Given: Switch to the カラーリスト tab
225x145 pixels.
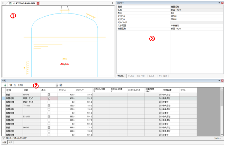Looking at the screenshot, I should [141, 76].
